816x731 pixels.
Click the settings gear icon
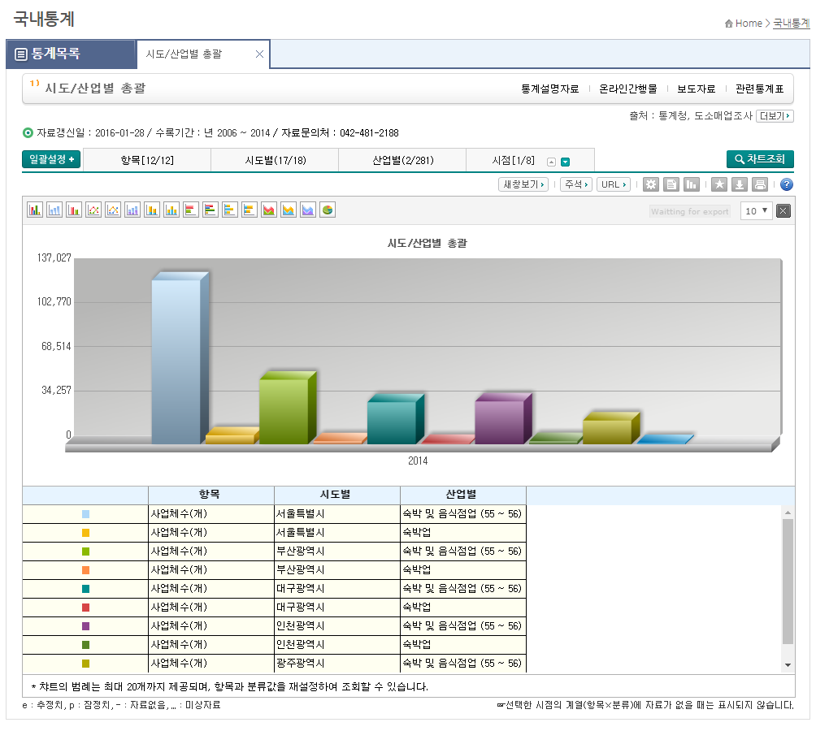pos(652,184)
